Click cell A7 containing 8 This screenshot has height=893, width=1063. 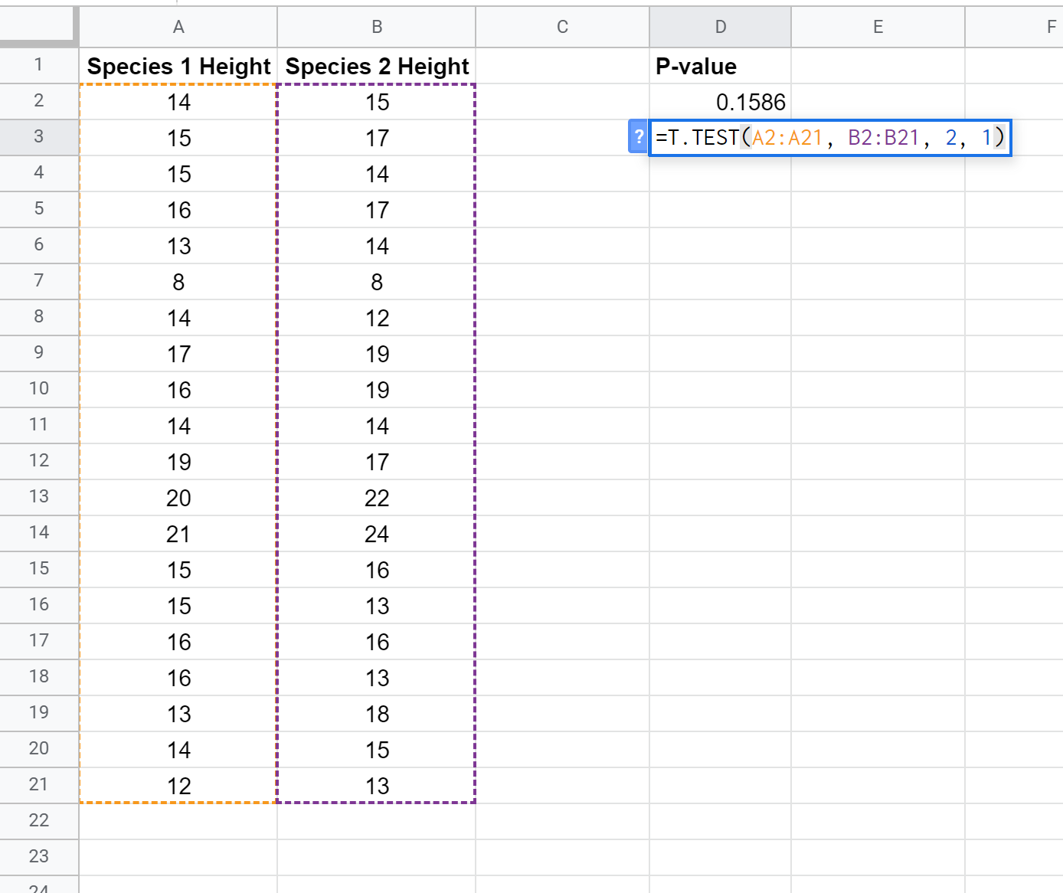tap(178, 282)
